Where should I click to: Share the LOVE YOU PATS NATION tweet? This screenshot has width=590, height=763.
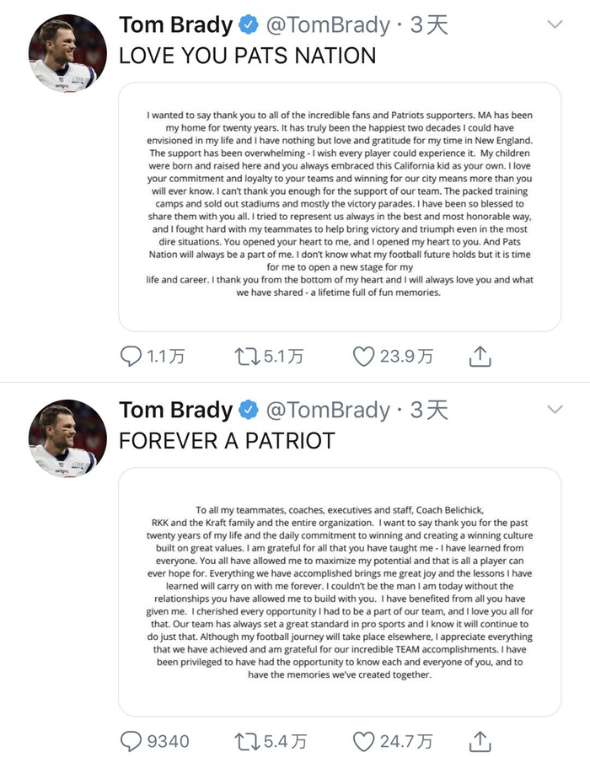pyautogui.click(x=479, y=357)
